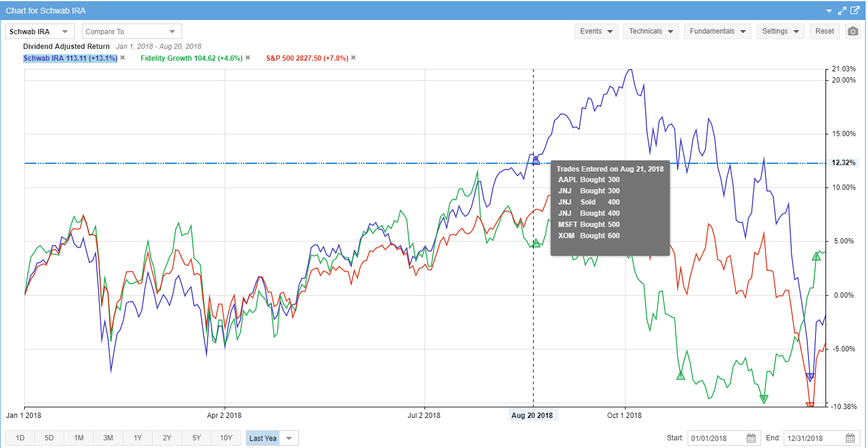This screenshot has width=868, height=448.
Task: Open the Start date calendar picker
Action: coord(750,438)
